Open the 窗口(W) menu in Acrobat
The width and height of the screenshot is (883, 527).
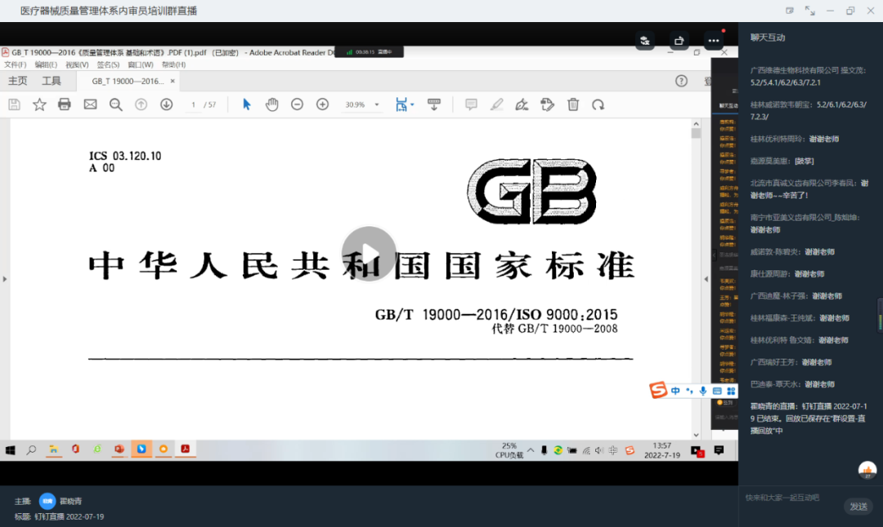pos(141,65)
